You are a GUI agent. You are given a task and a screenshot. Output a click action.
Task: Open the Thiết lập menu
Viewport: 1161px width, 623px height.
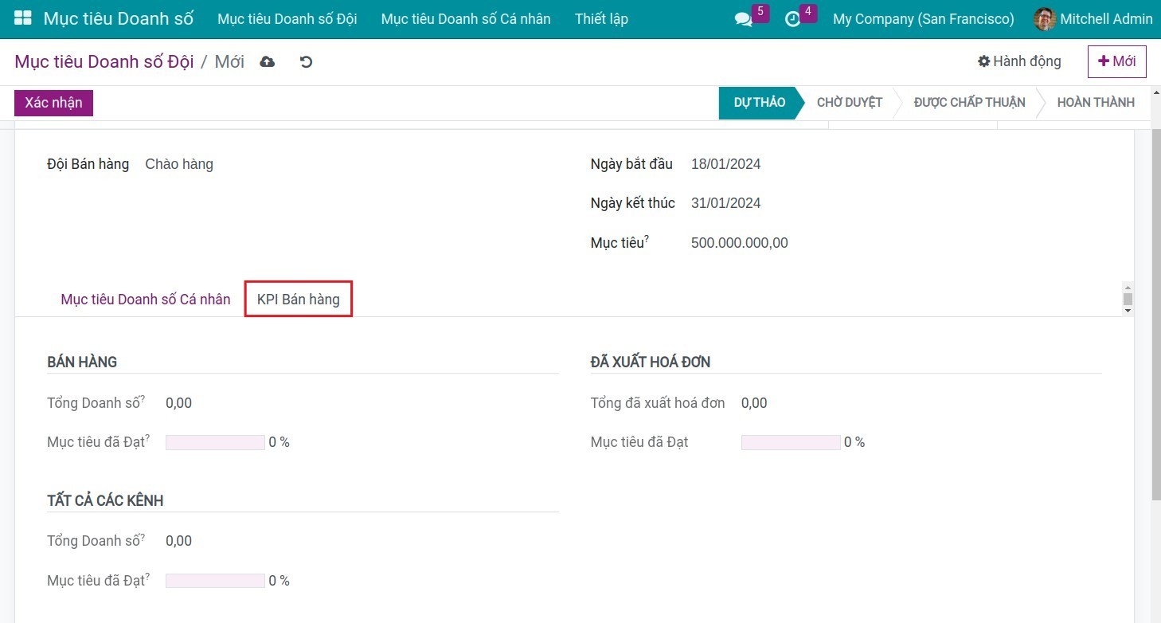tap(601, 18)
